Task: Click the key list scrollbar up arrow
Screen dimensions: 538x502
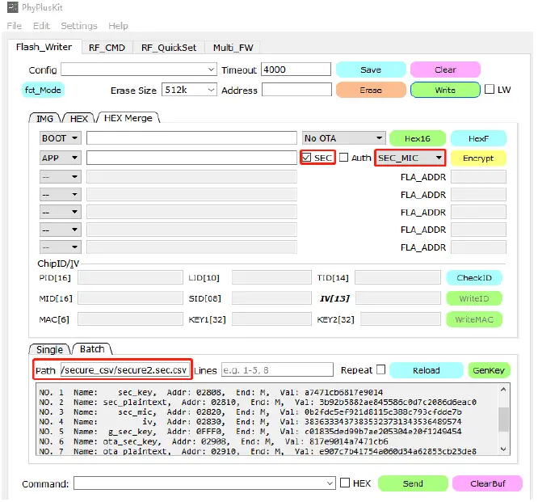Action: (x=503, y=390)
